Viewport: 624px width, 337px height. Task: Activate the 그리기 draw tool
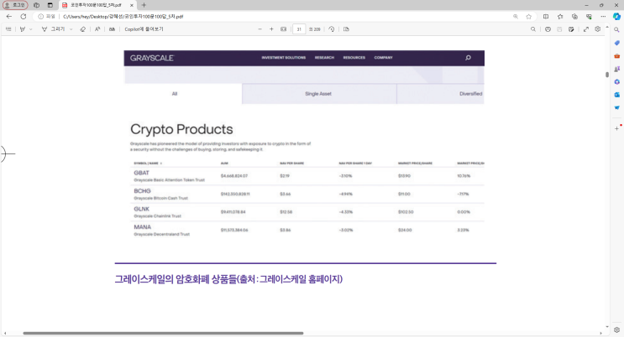(x=54, y=29)
